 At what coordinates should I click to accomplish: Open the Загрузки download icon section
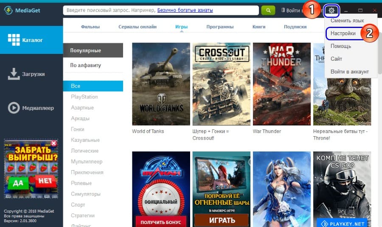point(14,74)
